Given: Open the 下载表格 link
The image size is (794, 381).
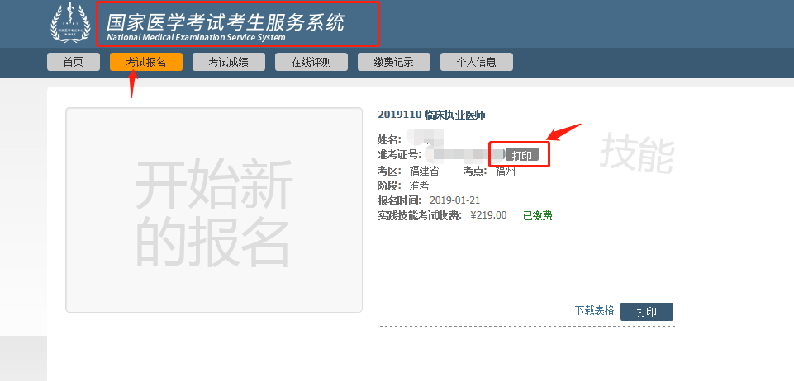Looking at the screenshot, I should [x=594, y=311].
